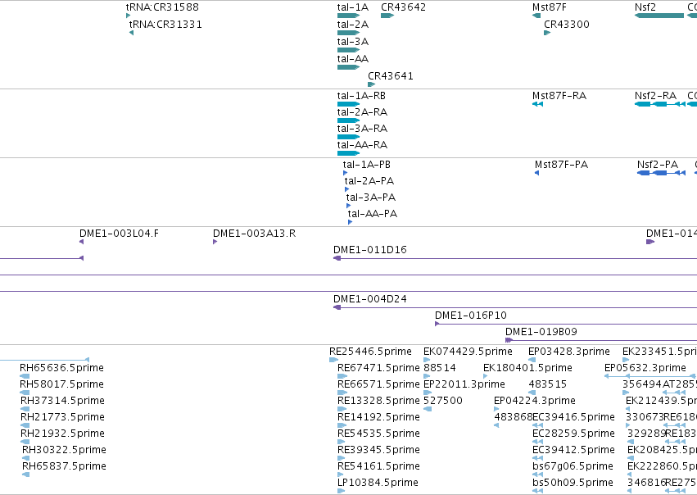Click the EK074429.5prime EST label
Screen dimensions: 697x495
468,352
